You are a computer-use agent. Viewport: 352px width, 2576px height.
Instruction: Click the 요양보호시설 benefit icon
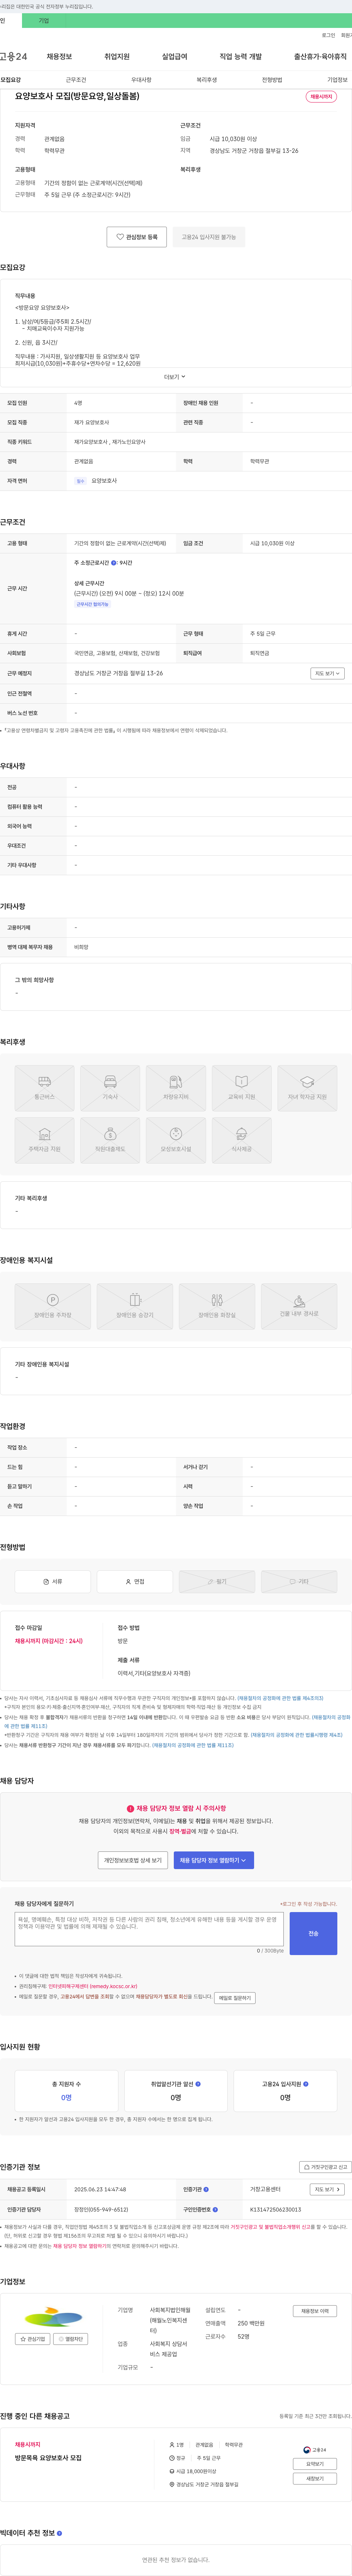coord(176,1141)
